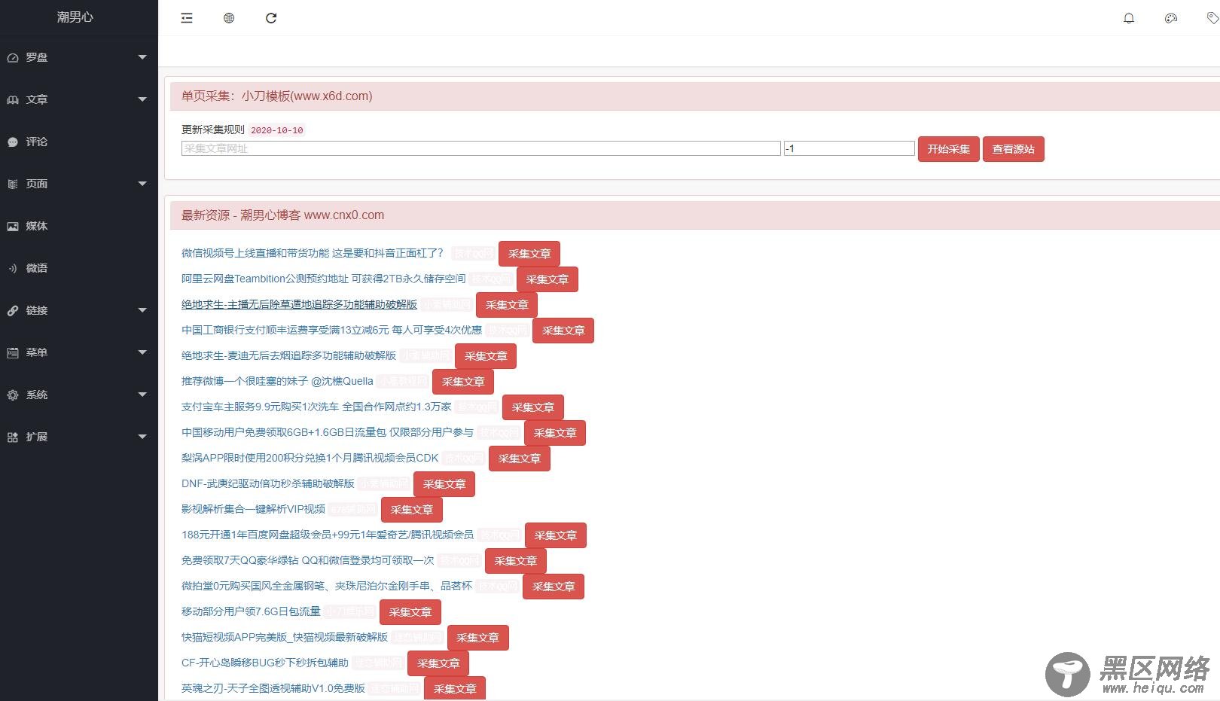Select 系统 sidebar menu label

point(37,395)
